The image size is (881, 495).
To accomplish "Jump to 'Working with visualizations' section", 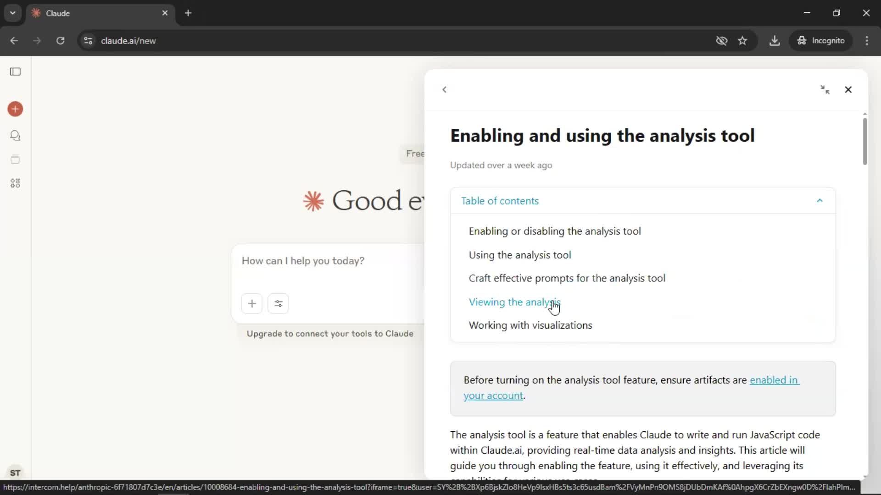I will coord(530,325).
